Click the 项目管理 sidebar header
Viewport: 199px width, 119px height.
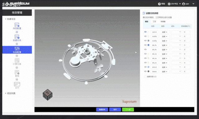pos(17,12)
